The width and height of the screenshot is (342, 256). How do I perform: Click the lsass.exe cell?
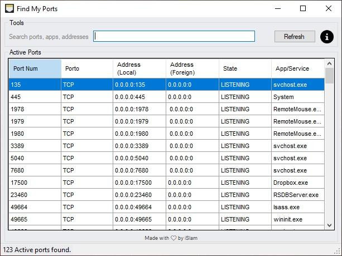tap(298, 207)
